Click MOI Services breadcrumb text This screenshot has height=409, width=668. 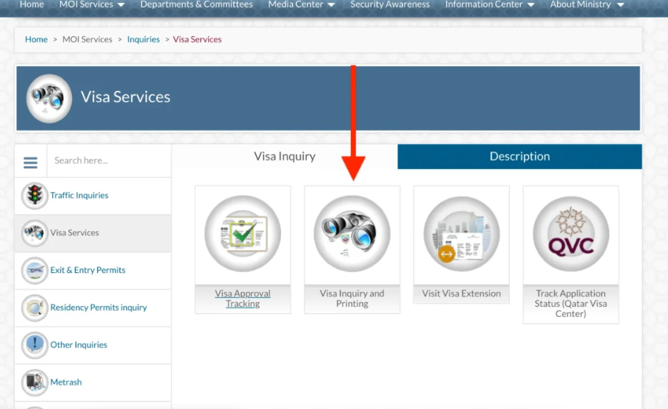pos(88,39)
